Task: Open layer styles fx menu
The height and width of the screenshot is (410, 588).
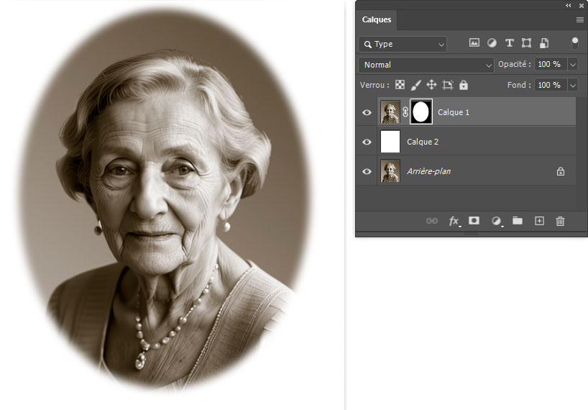Action: tap(454, 222)
